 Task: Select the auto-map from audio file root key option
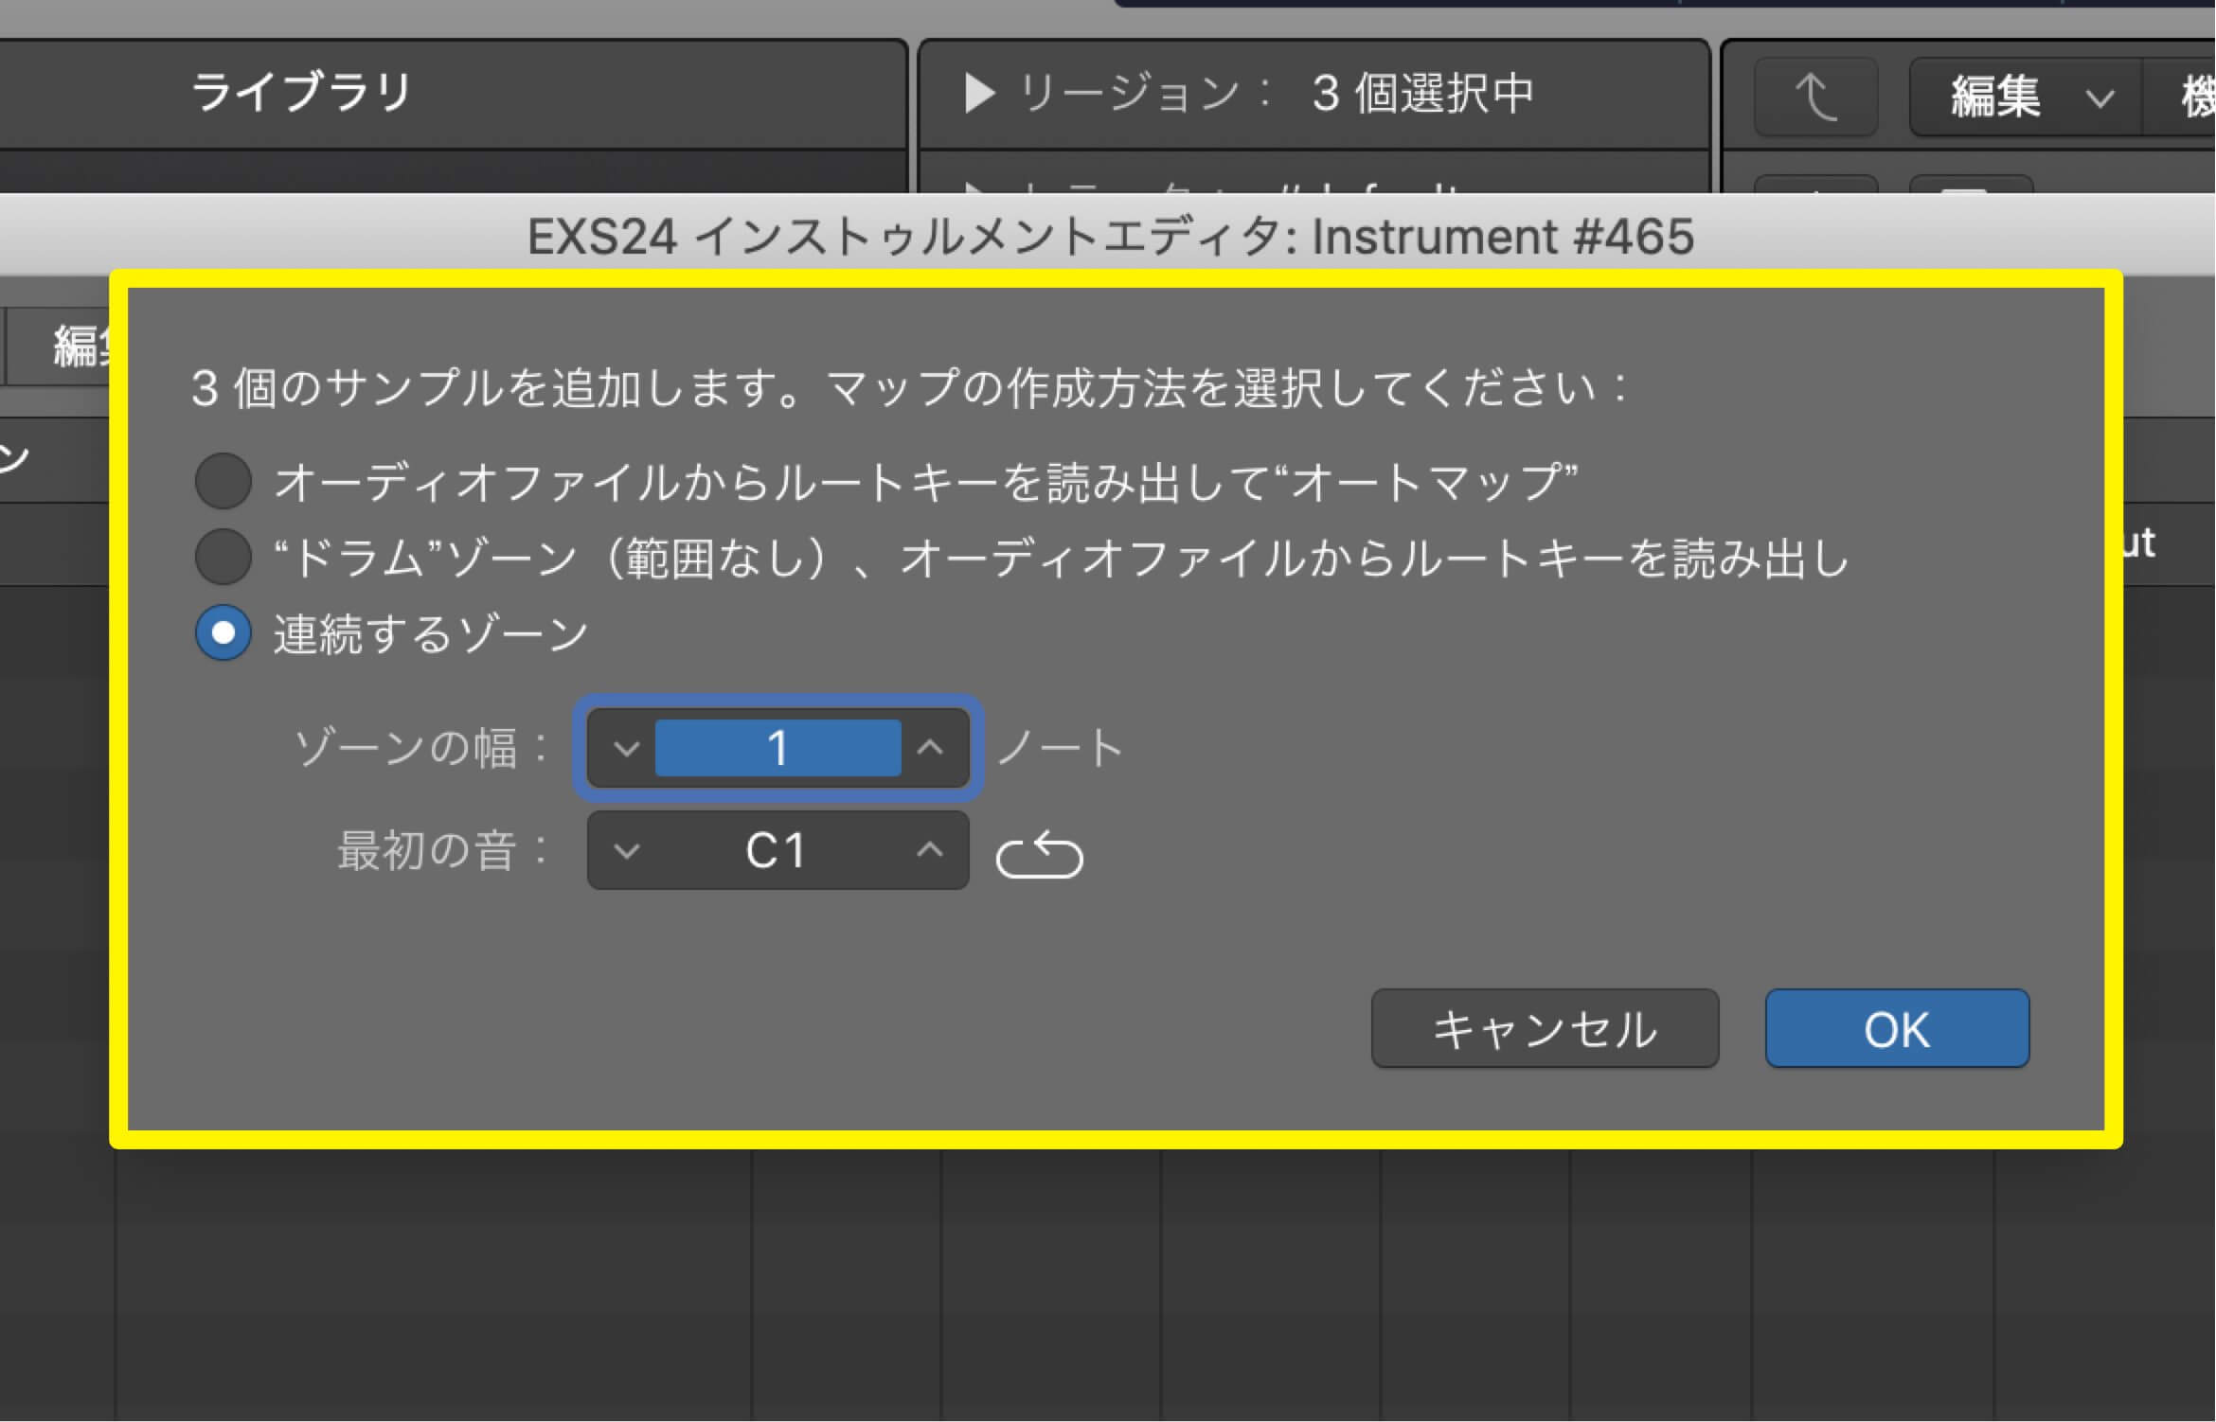pos(223,481)
